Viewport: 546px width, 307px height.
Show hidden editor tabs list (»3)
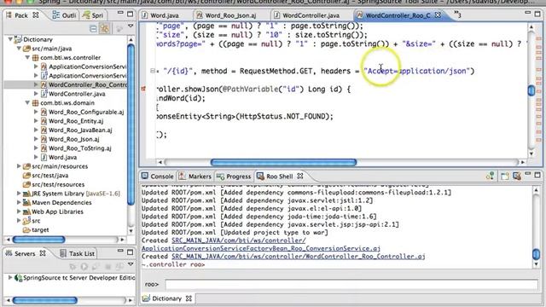click(457, 14)
